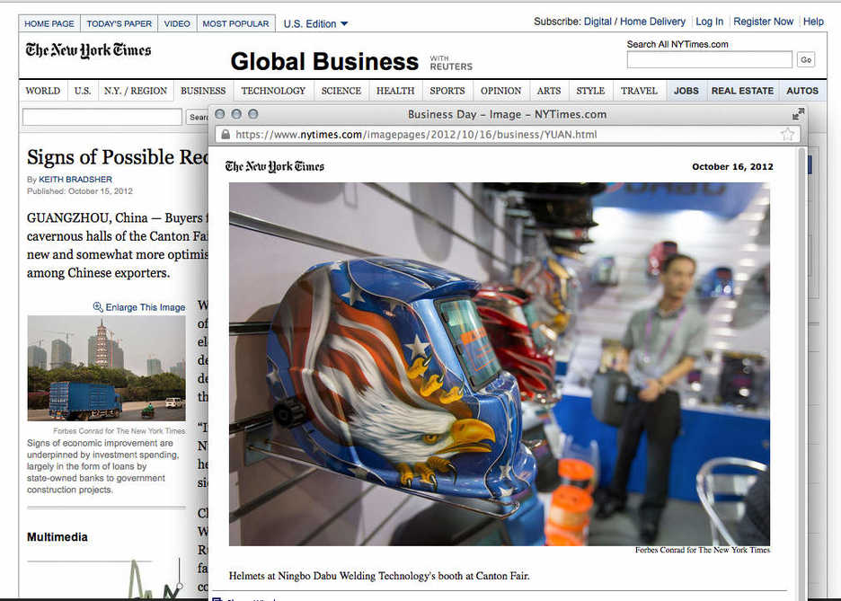This screenshot has width=841, height=601.
Task: Open the JOBS section
Action: [686, 91]
